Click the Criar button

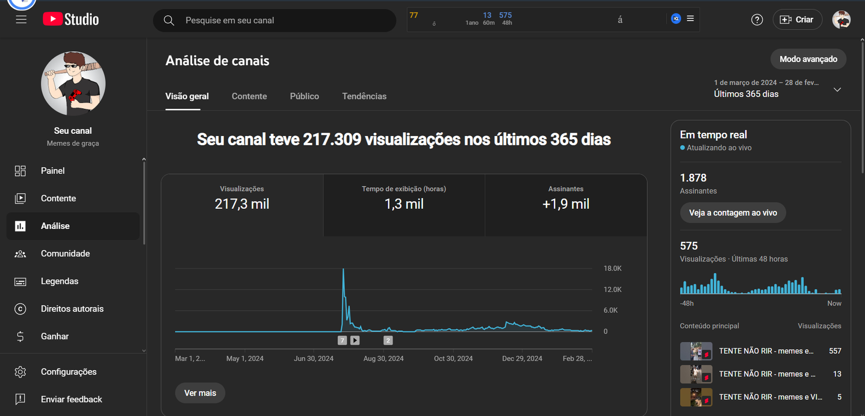(797, 20)
